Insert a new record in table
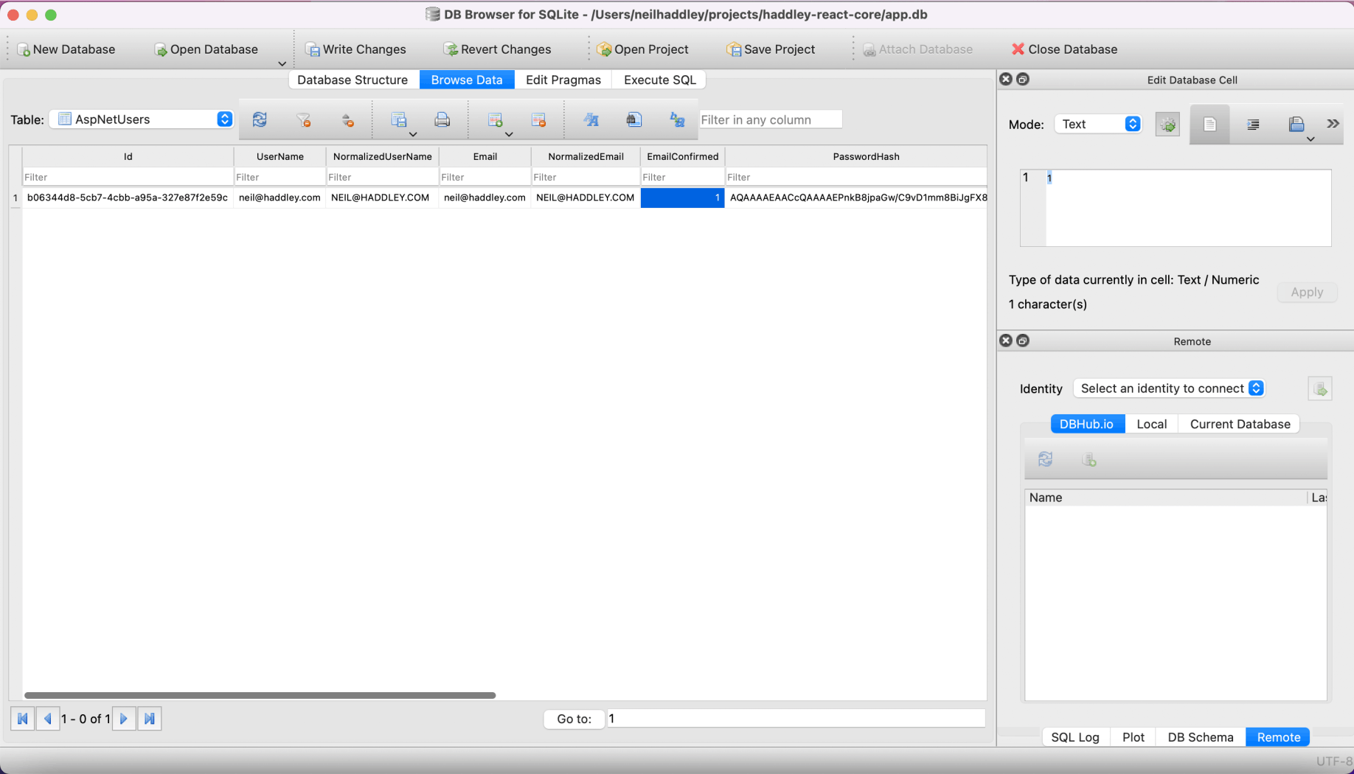Viewport: 1354px width, 774px height. point(495,119)
